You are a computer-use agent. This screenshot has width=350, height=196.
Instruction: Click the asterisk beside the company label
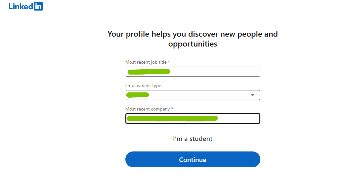[172, 109]
